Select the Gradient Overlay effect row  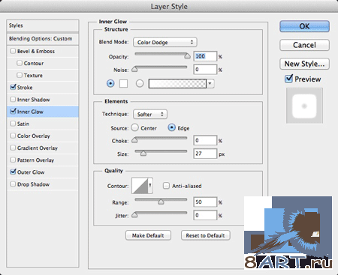tap(43, 148)
